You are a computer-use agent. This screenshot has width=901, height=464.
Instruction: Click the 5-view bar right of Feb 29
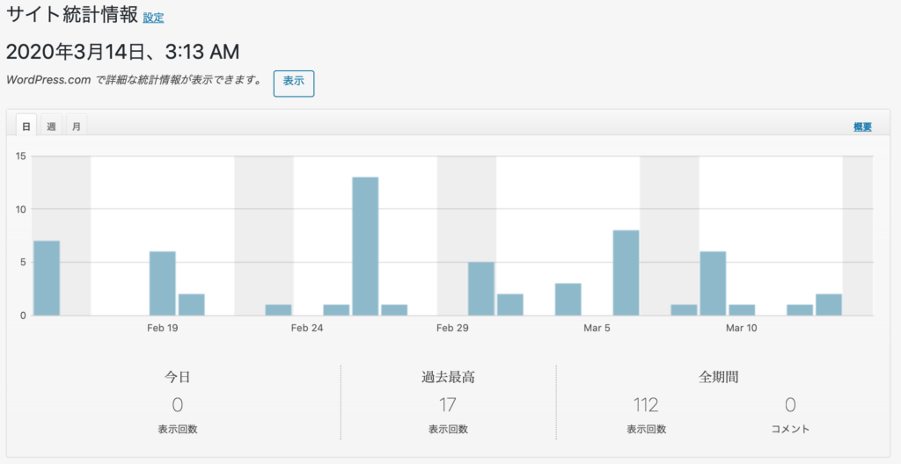click(481, 288)
